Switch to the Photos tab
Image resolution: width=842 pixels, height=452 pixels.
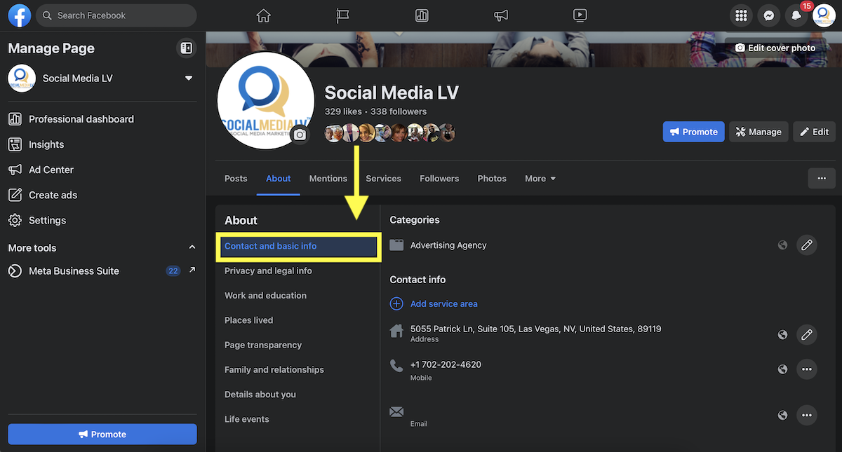pyautogui.click(x=491, y=178)
